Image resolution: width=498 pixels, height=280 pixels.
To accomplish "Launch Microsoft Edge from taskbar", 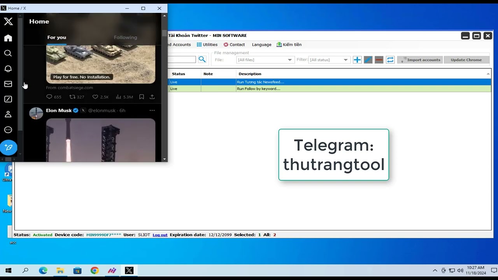I will [x=43, y=271].
